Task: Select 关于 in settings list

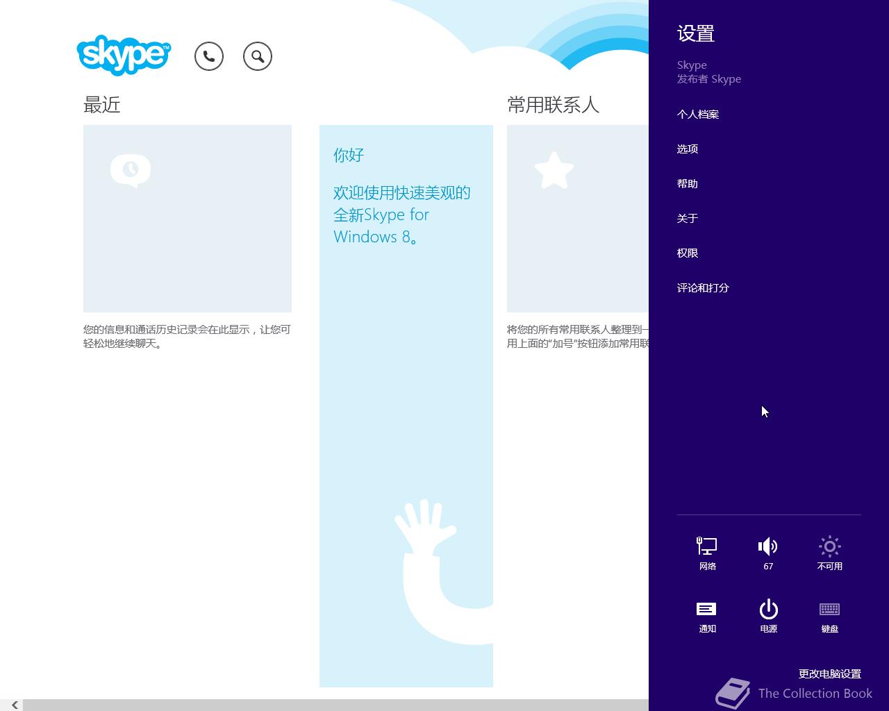Action: 688,219
